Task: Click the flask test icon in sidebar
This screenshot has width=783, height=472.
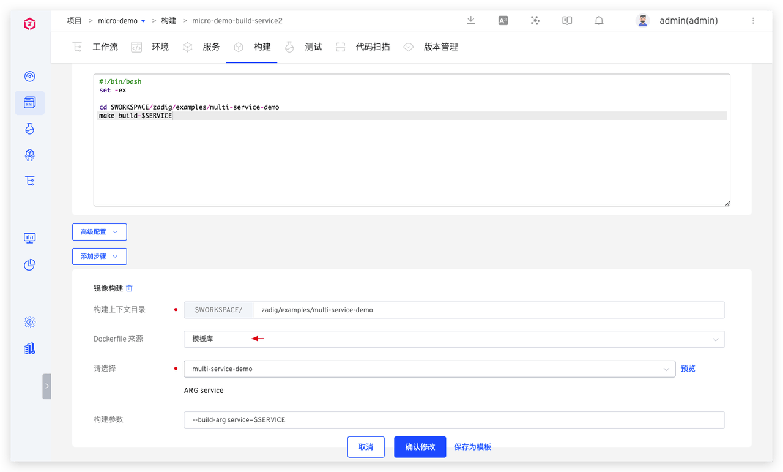Action: click(29, 129)
